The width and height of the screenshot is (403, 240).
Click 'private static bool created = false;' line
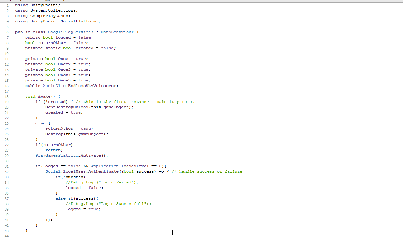[x=70, y=48]
